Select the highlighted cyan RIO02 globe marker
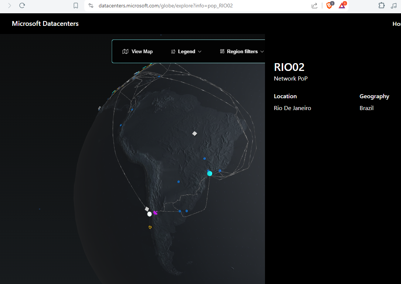This screenshot has width=401, height=284. tap(210, 174)
